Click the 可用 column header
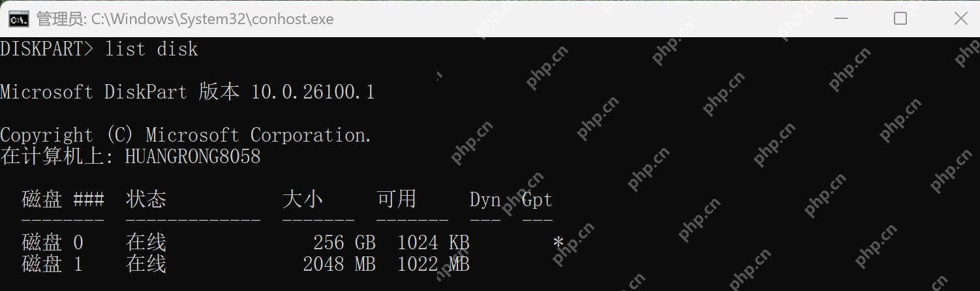Image resolution: width=980 pixels, height=291 pixels. click(x=397, y=200)
